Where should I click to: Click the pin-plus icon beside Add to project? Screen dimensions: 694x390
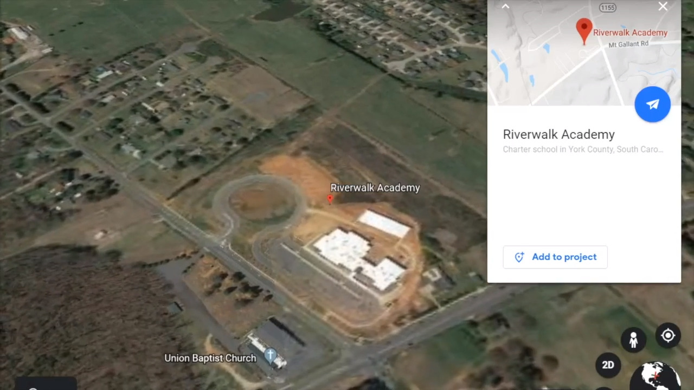519,257
